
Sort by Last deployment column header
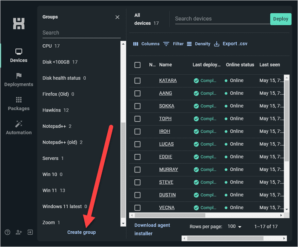pos(206,65)
